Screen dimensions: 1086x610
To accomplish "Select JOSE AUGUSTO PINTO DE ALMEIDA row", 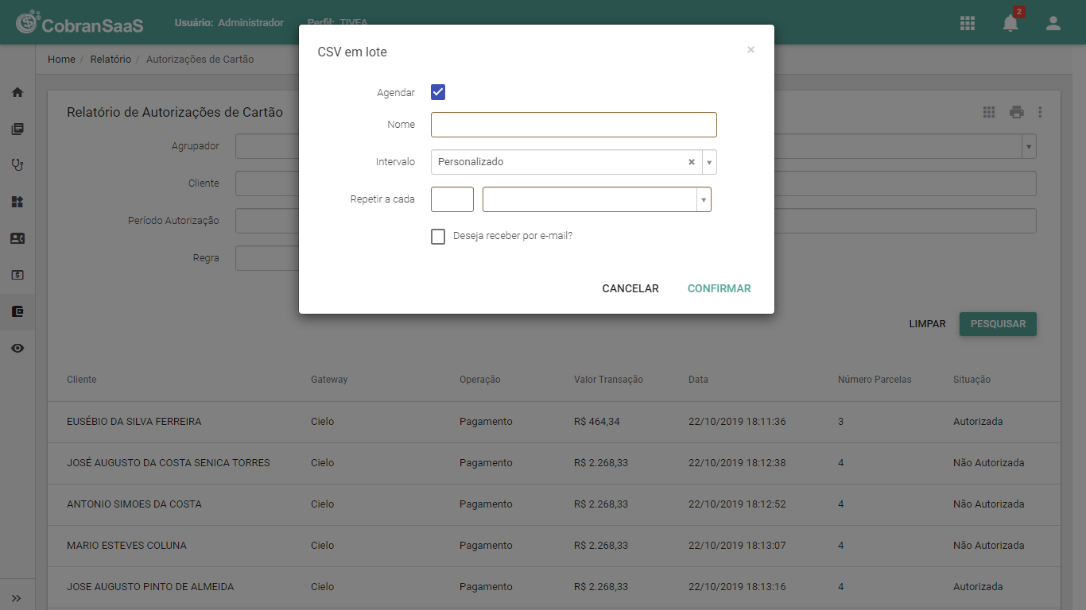I will (x=554, y=587).
